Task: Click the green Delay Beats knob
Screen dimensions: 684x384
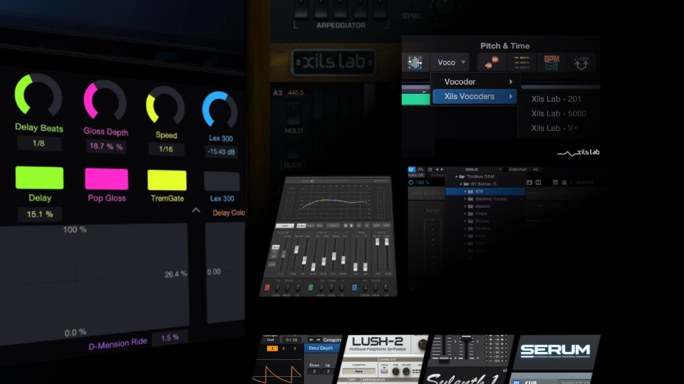Action: (38, 95)
